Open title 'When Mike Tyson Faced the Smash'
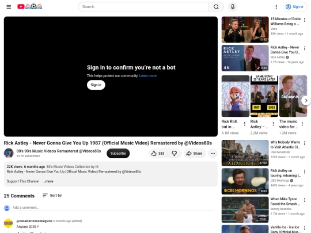The height and width of the screenshot is (233, 311). point(286,201)
